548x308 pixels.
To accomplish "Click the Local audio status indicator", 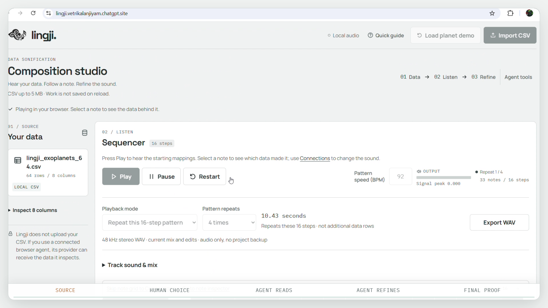I will [343, 35].
